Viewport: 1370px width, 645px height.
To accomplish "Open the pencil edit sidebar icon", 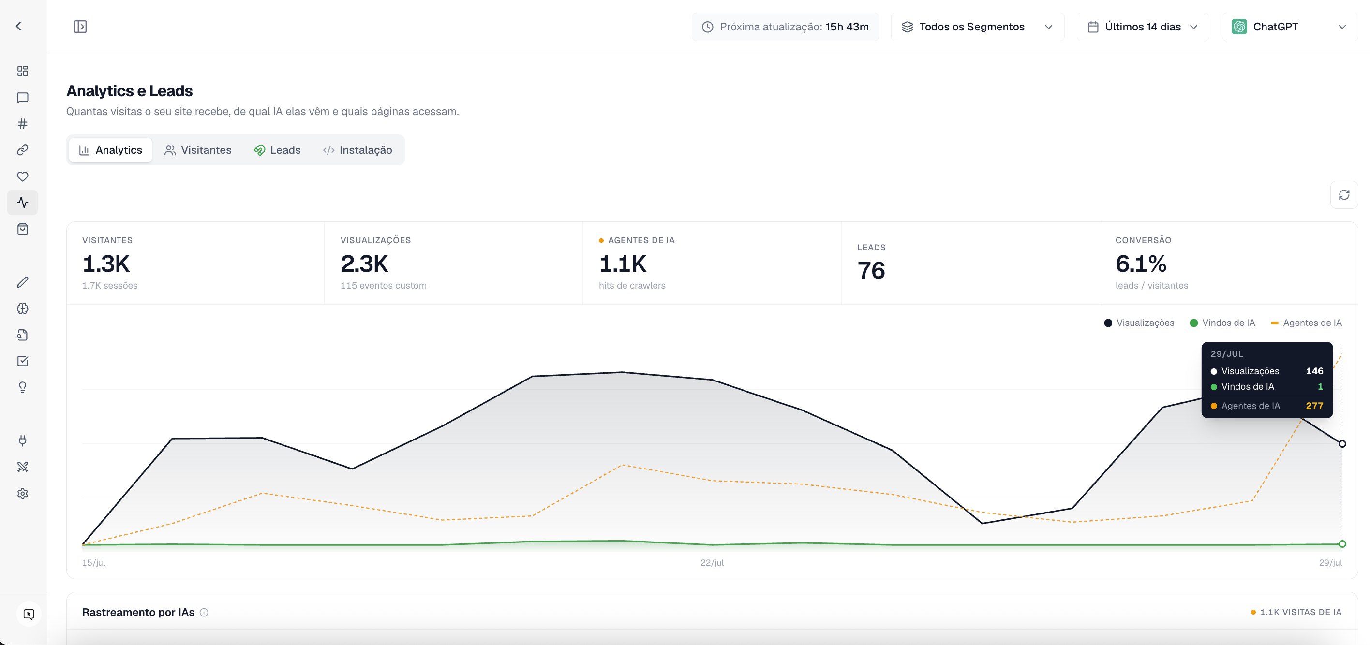I will click(x=22, y=282).
